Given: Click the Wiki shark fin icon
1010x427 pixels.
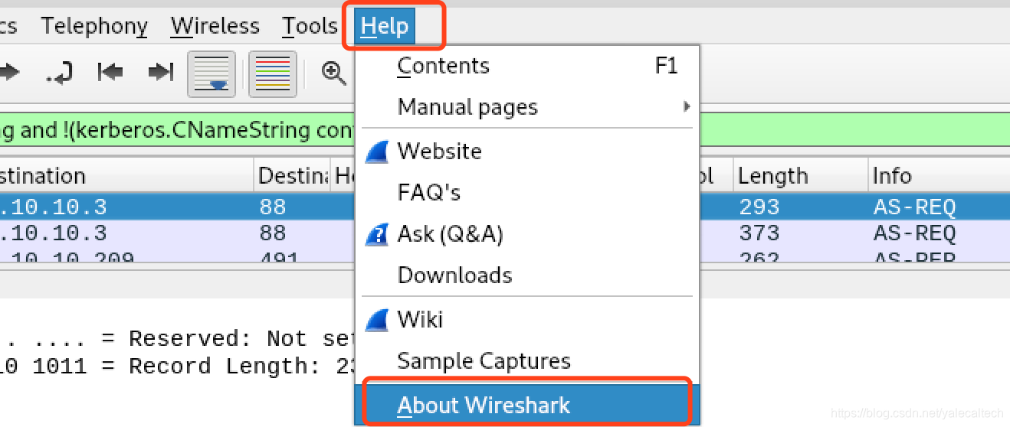Looking at the screenshot, I should point(377,320).
